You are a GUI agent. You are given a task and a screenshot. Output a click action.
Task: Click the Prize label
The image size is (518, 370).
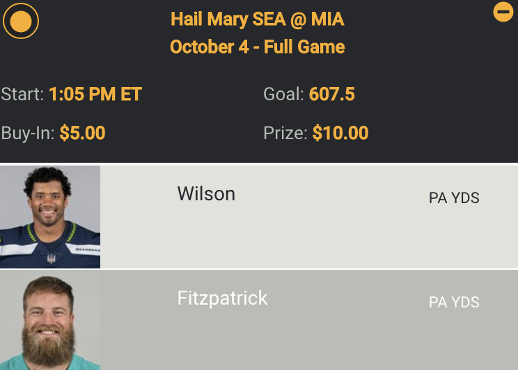tap(285, 133)
